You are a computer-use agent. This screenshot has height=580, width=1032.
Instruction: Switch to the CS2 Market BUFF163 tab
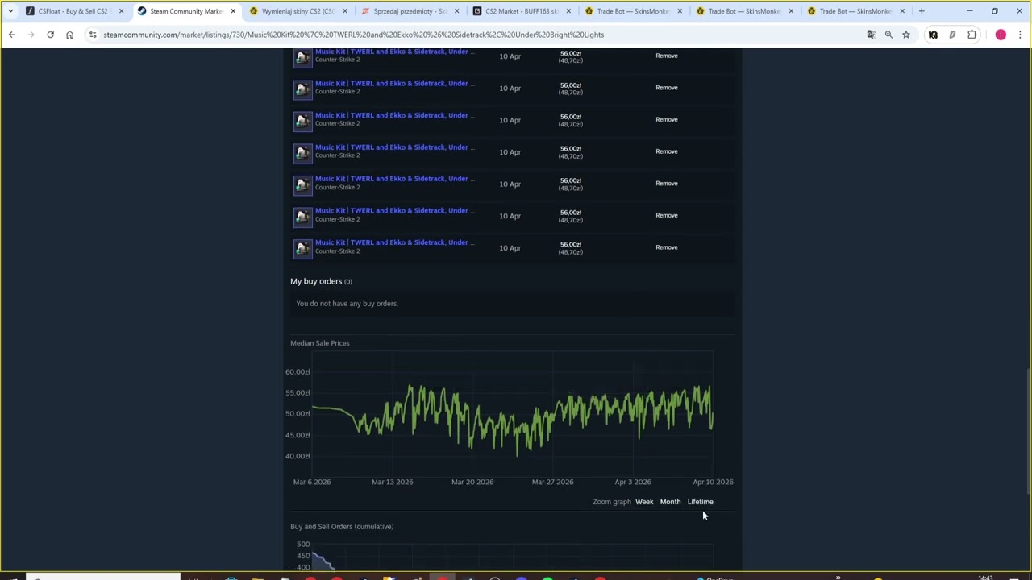(519, 11)
